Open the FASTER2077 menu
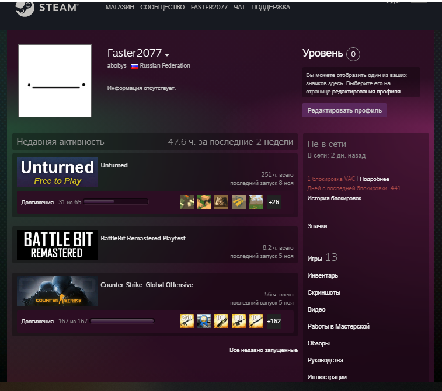This screenshot has width=442, height=391. point(209,8)
